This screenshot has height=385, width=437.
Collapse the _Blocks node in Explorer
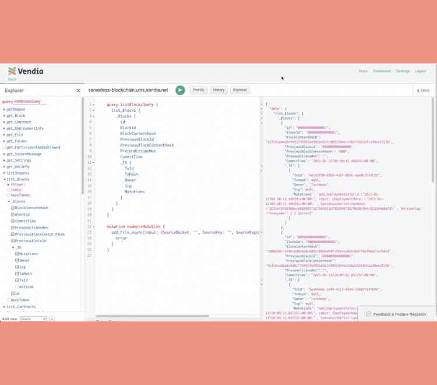pyautogui.click(x=9, y=202)
